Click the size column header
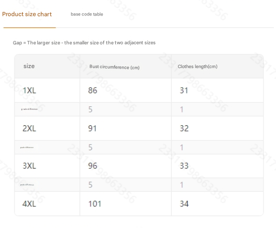 [x=29, y=66]
